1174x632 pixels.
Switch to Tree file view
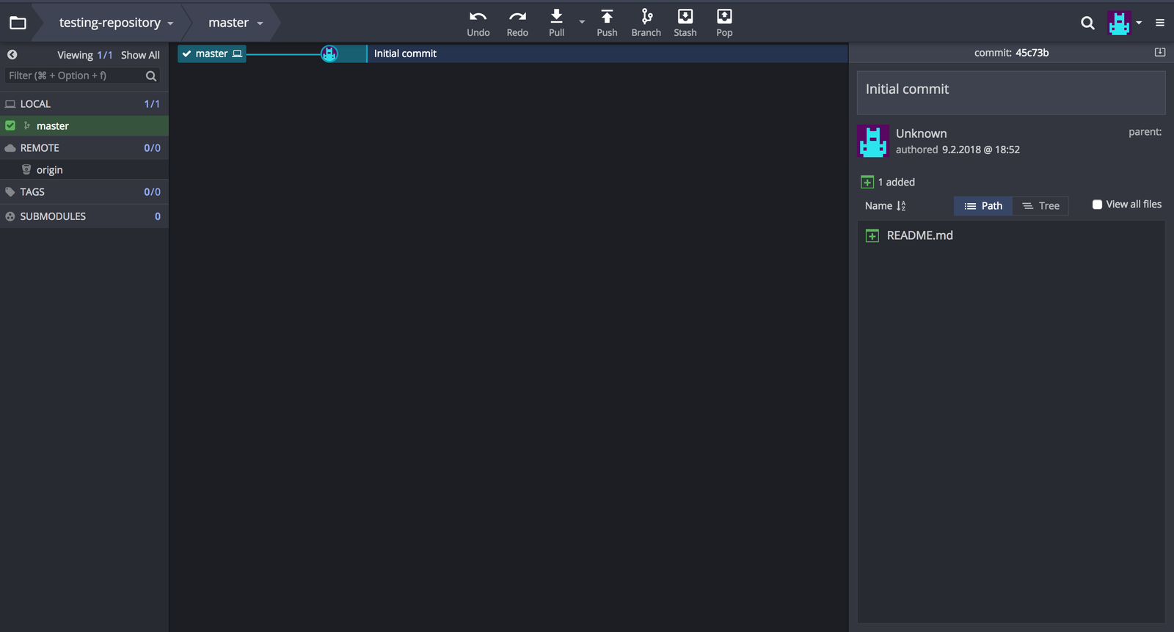(x=1040, y=206)
